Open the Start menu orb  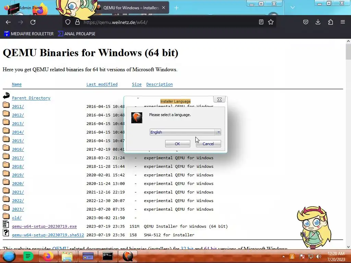pyautogui.click(x=9, y=256)
